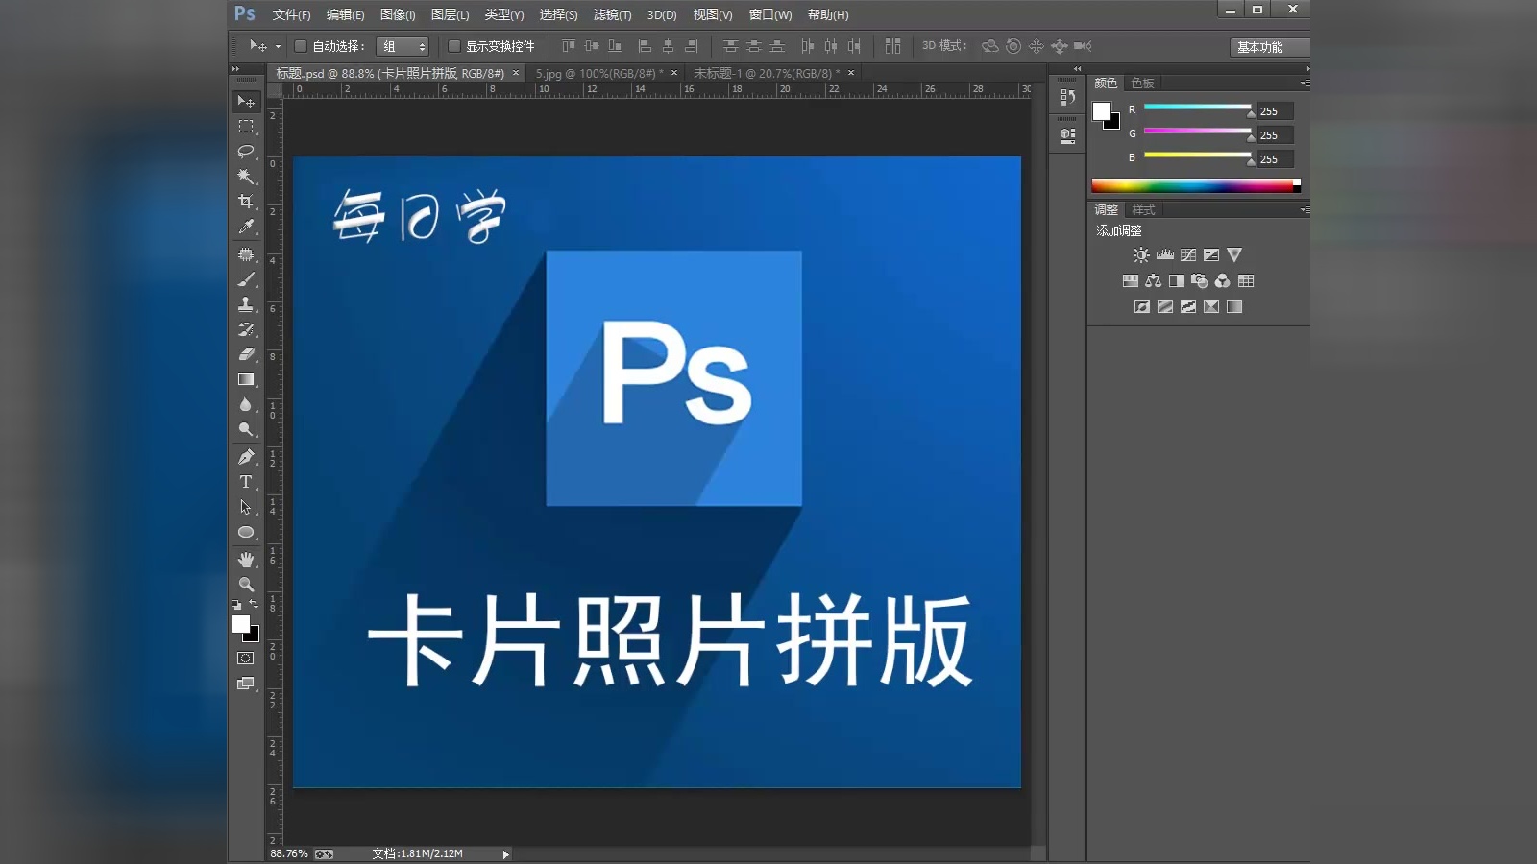Click the foreground color swatch in Color panel
1537x864 pixels.
(x=1102, y=110)
